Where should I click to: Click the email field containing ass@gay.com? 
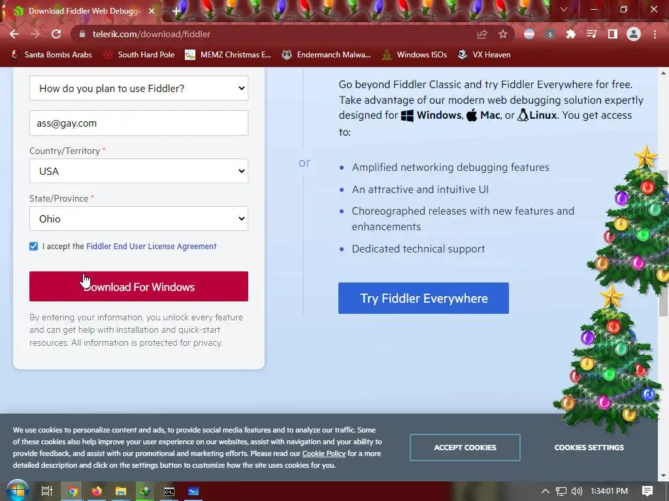(x=139, y=123)
